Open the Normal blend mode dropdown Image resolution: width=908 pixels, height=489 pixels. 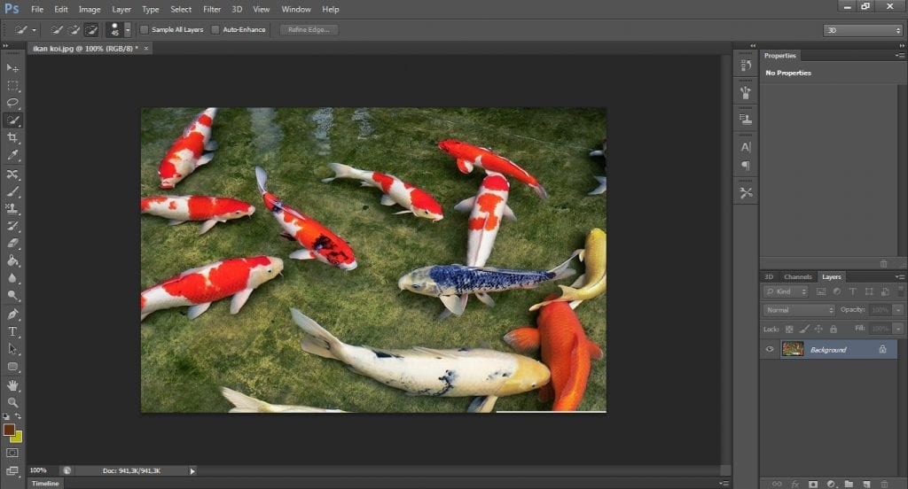pos(800,310)
